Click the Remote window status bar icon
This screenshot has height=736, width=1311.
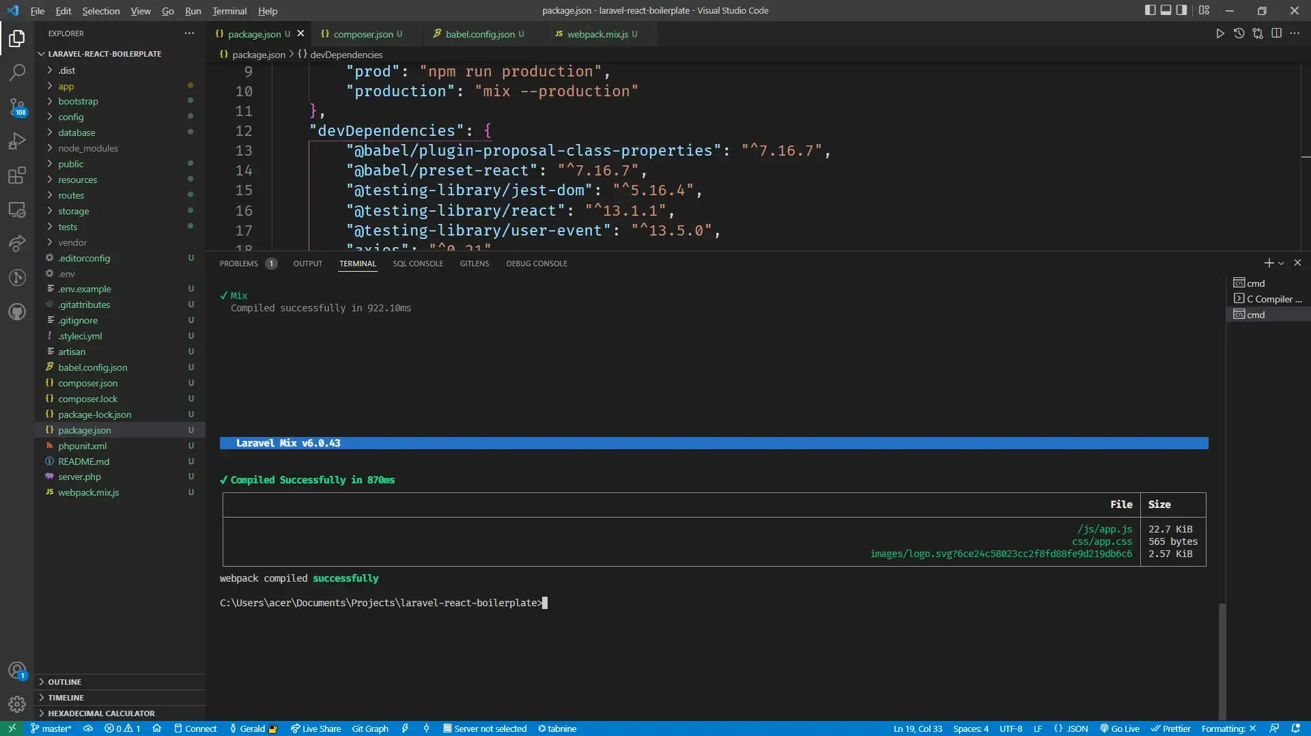(12, 728)
